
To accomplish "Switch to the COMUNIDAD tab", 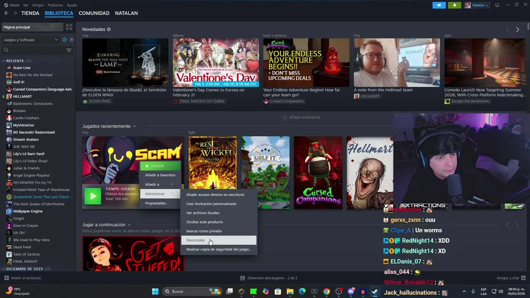I will 94,13.
